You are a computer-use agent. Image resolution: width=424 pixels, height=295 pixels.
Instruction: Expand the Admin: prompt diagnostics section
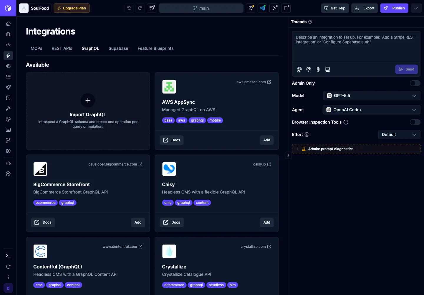pos(356,149)
